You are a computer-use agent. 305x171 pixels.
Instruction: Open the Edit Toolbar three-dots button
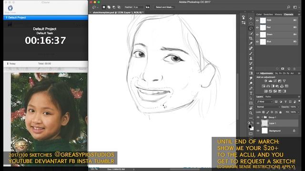pyautogui.click(x=251, y=118)
